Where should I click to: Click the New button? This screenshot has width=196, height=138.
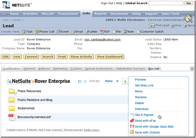click(x=17, y=57)
